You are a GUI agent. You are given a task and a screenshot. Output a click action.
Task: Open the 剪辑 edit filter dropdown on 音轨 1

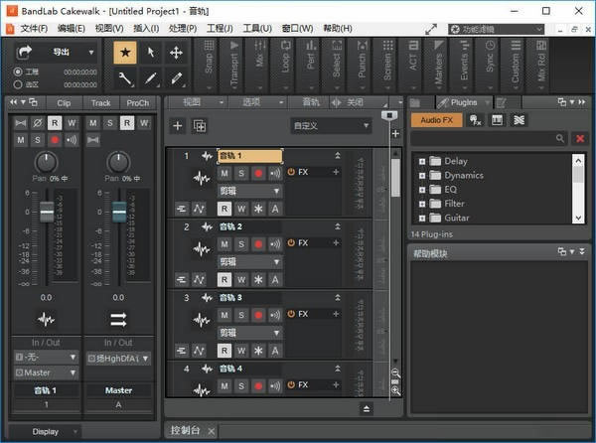coord(250,191)
